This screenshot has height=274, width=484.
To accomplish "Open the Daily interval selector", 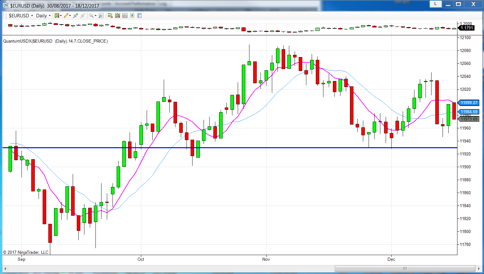I will pyautogui.click(x=43, y=15).
